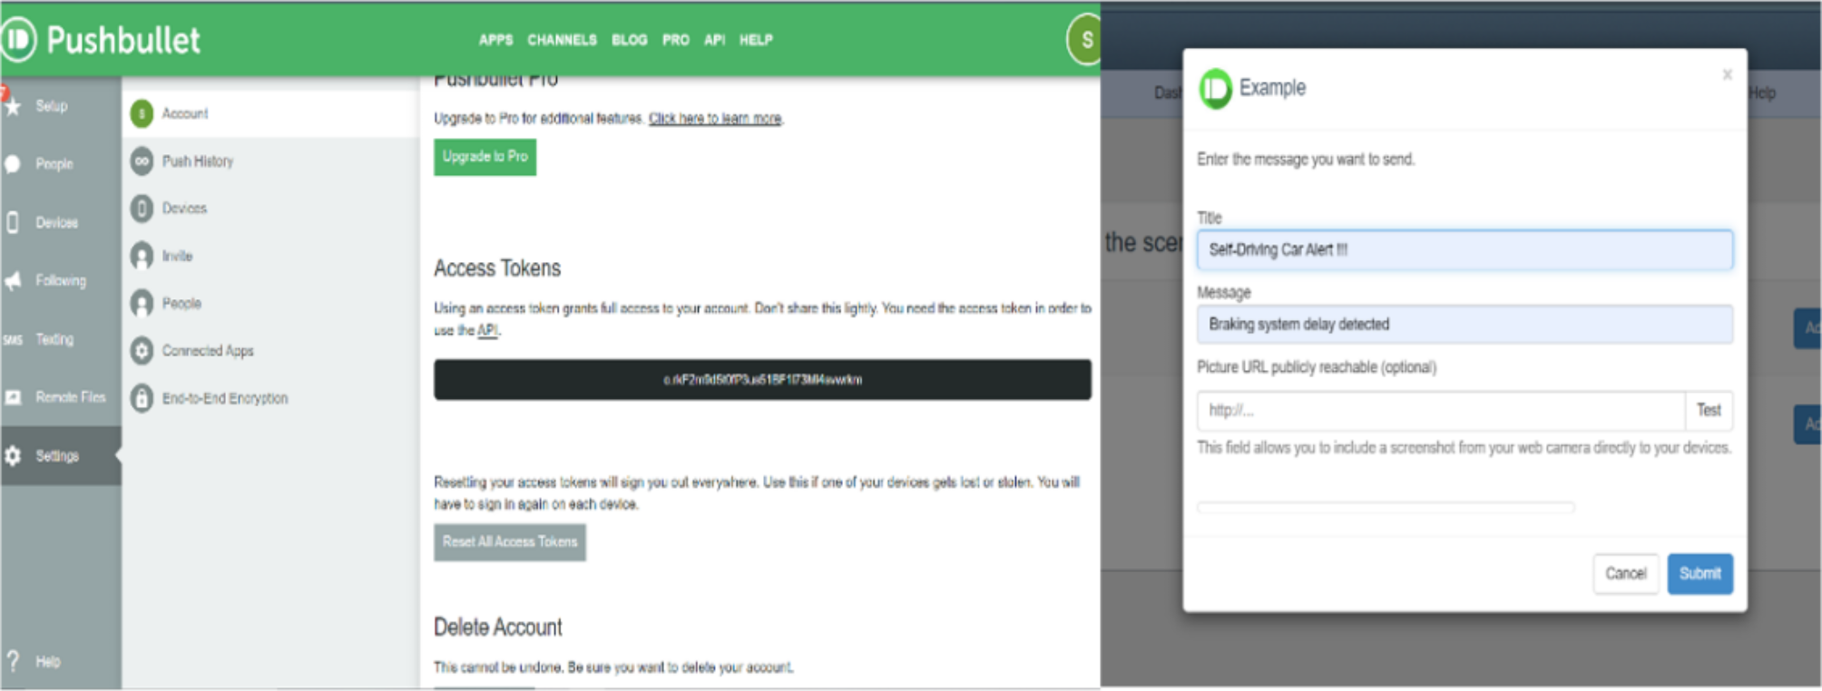This screenshot has width=1822, height=691.
Task: Click the 'Pushbullet' wordmark text
Action: [123, 40]
